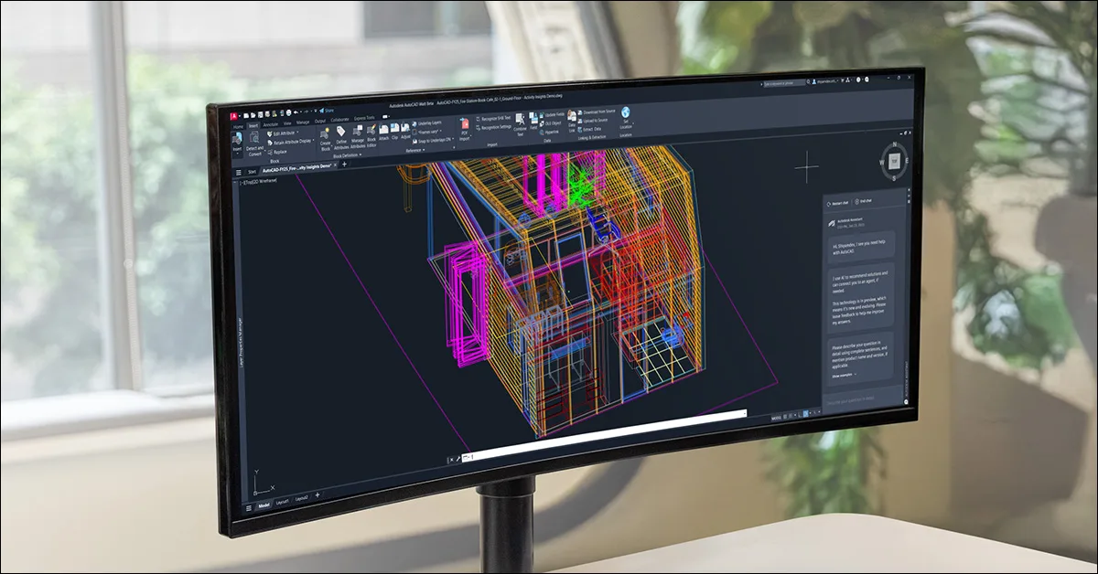Open the Manage ribbon tab
The height and width of the screenshot is (574, 1098).
click(303, 122)
